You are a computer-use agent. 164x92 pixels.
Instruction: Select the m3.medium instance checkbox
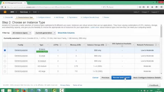coord(5,66)
